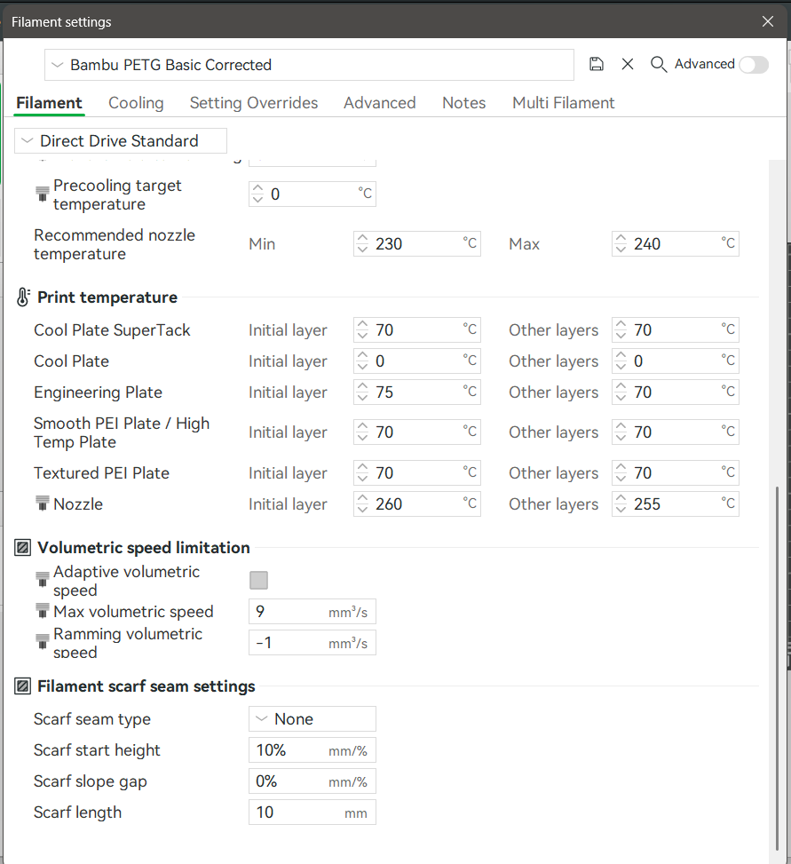Screen dimensions: 791x864
Task: Open the Notes tab
Action: click(463, 103)
